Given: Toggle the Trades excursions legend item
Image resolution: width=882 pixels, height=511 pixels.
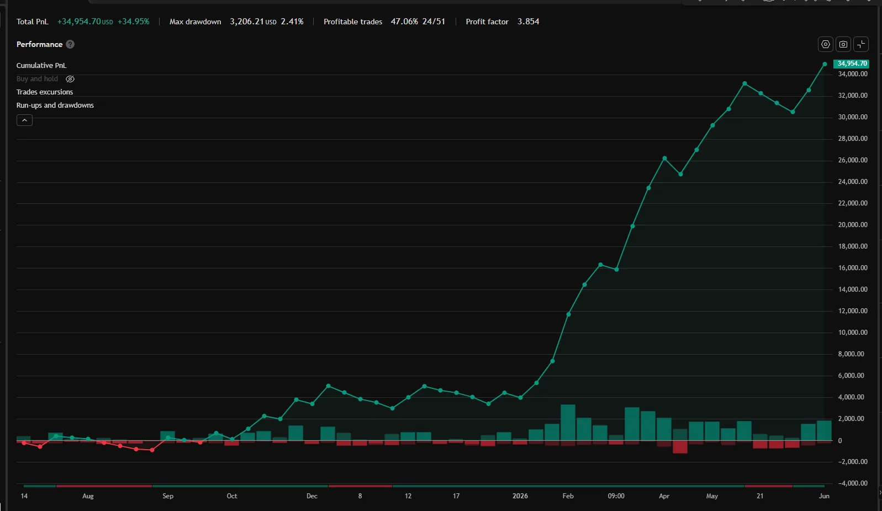Looking at the screenshot, I should tap(45, 92).
